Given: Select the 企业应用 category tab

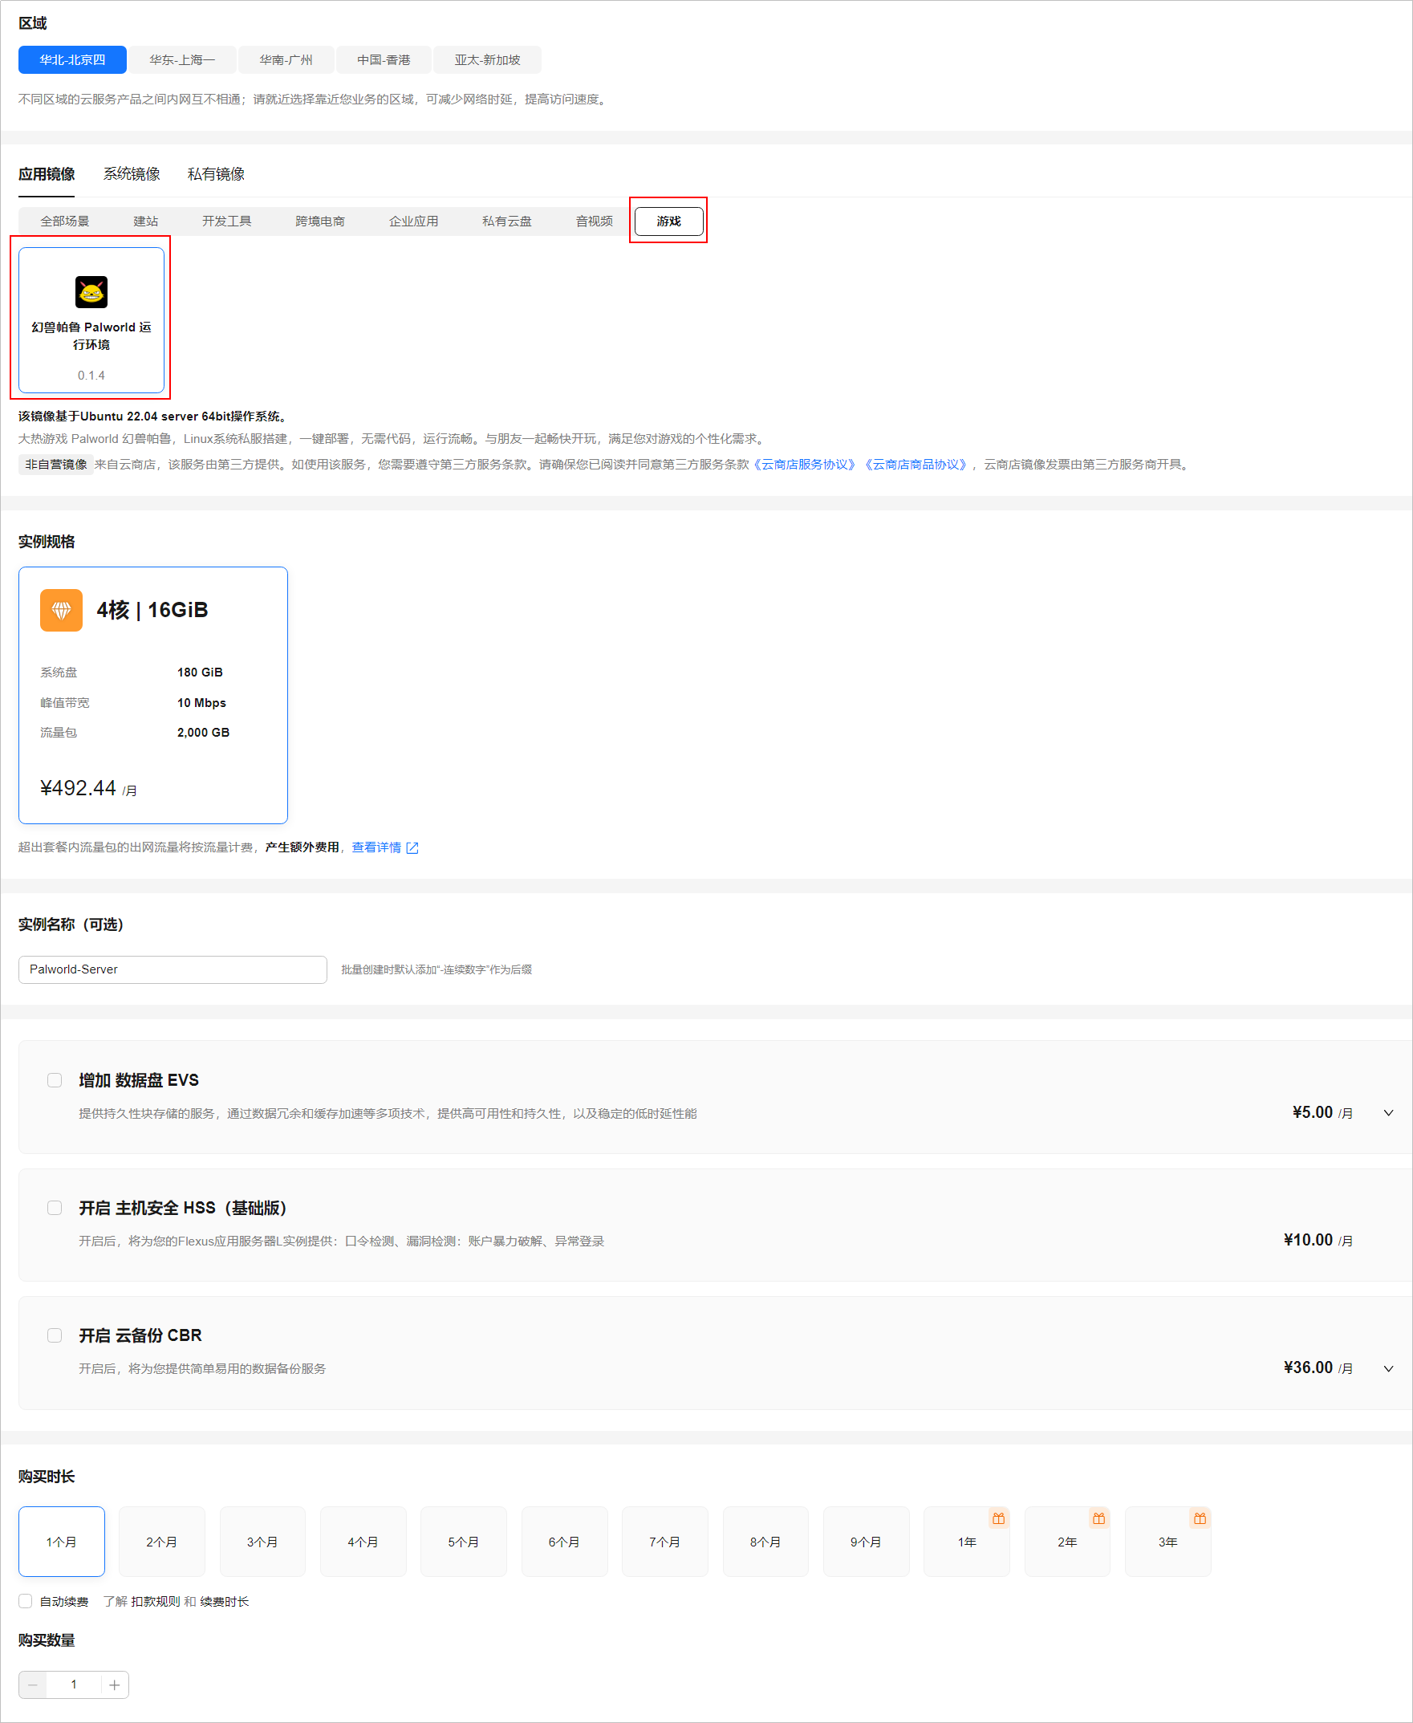Looking at the screenshot, I should point(413,221).
